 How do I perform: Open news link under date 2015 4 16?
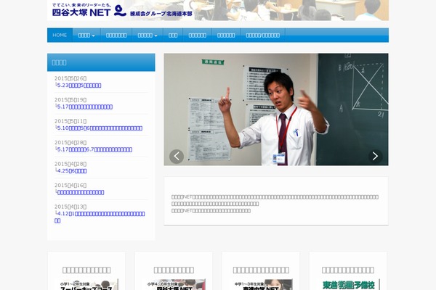[x=81, y=192]
